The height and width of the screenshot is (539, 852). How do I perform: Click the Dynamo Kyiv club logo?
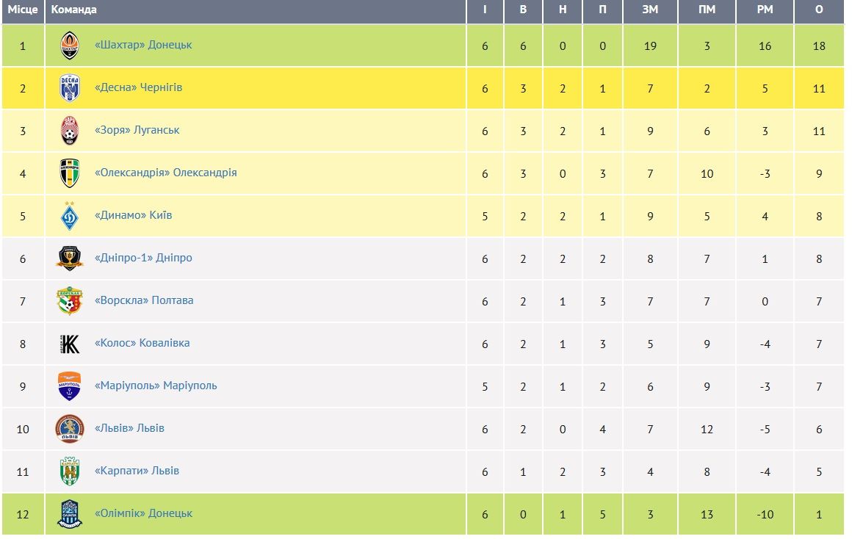pyautogui.click(x=70, y=216)
